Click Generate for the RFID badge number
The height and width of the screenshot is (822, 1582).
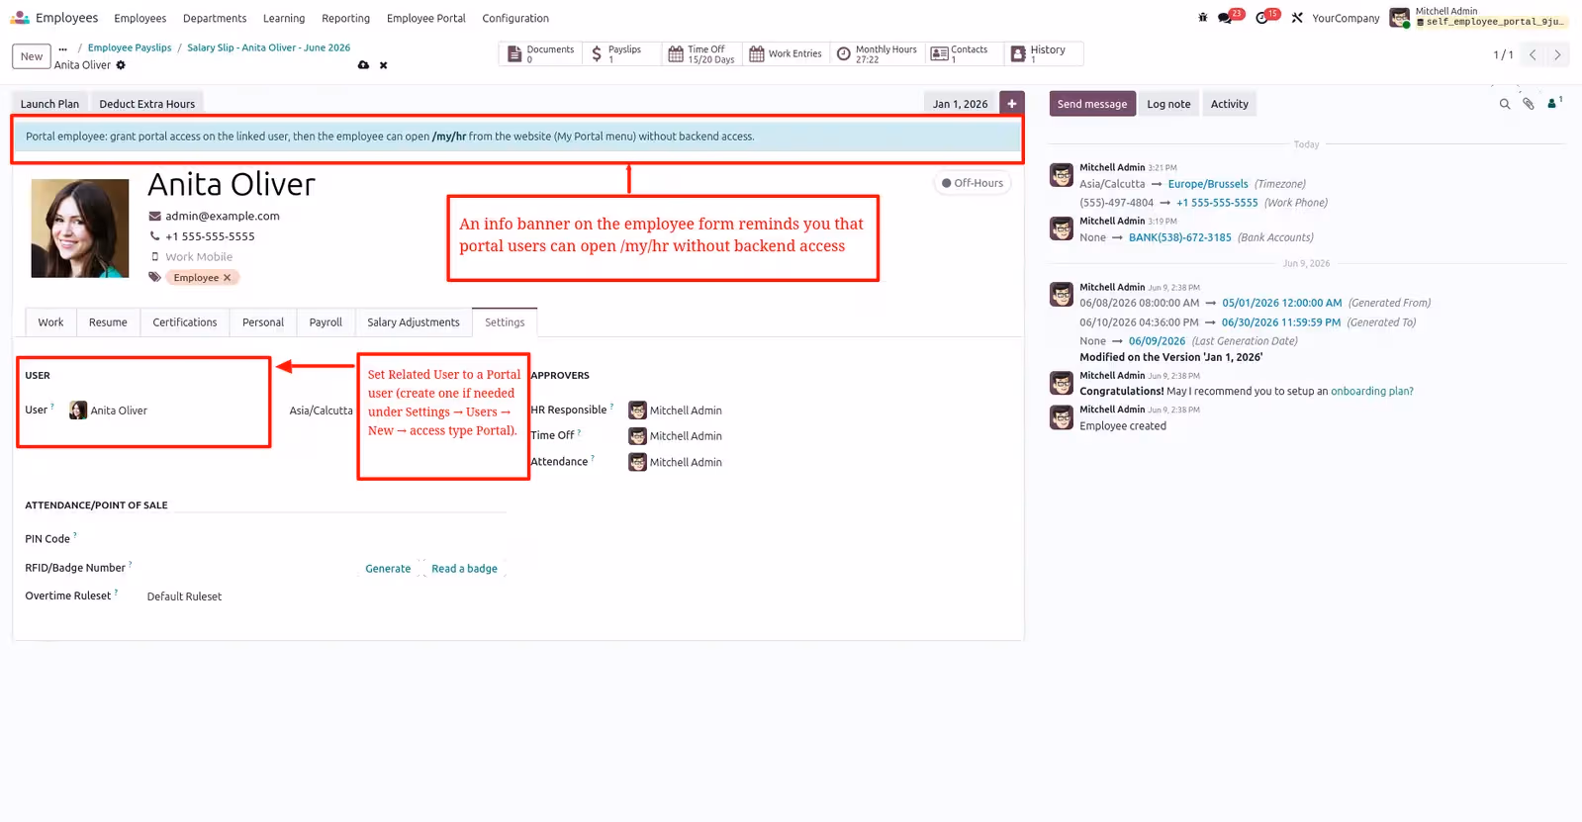pyautogui.click(x=388, y=569)
